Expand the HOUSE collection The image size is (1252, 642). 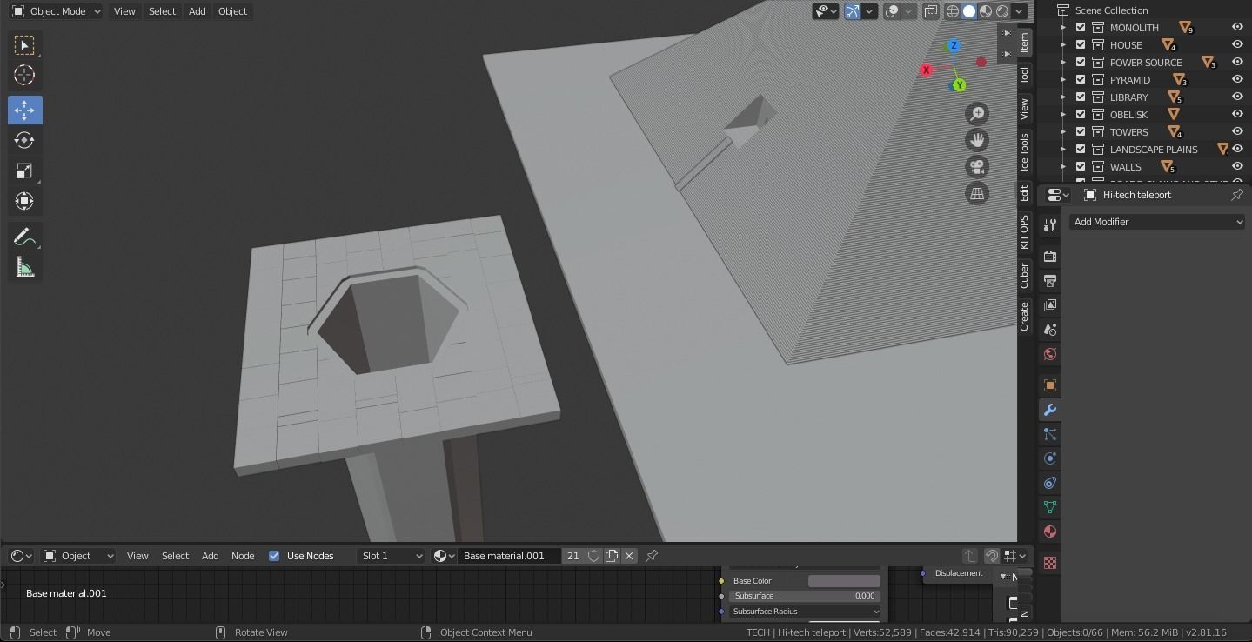(1063, 45)
